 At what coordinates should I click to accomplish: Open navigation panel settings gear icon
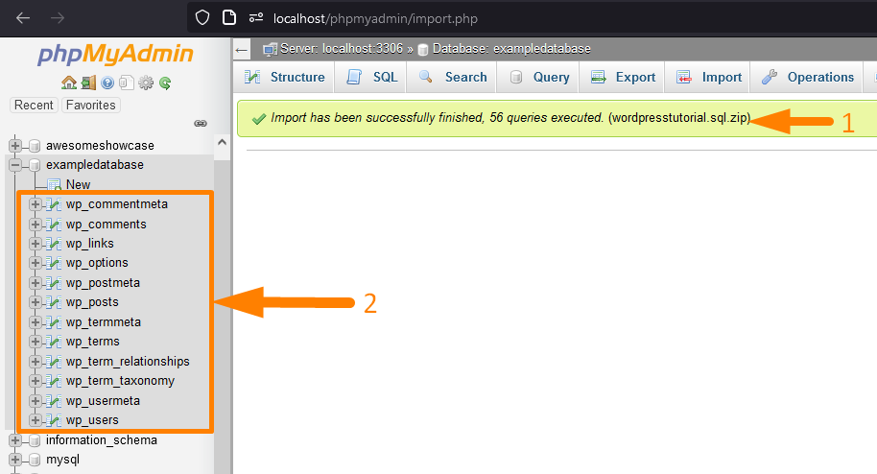click(x=146, y=83)
